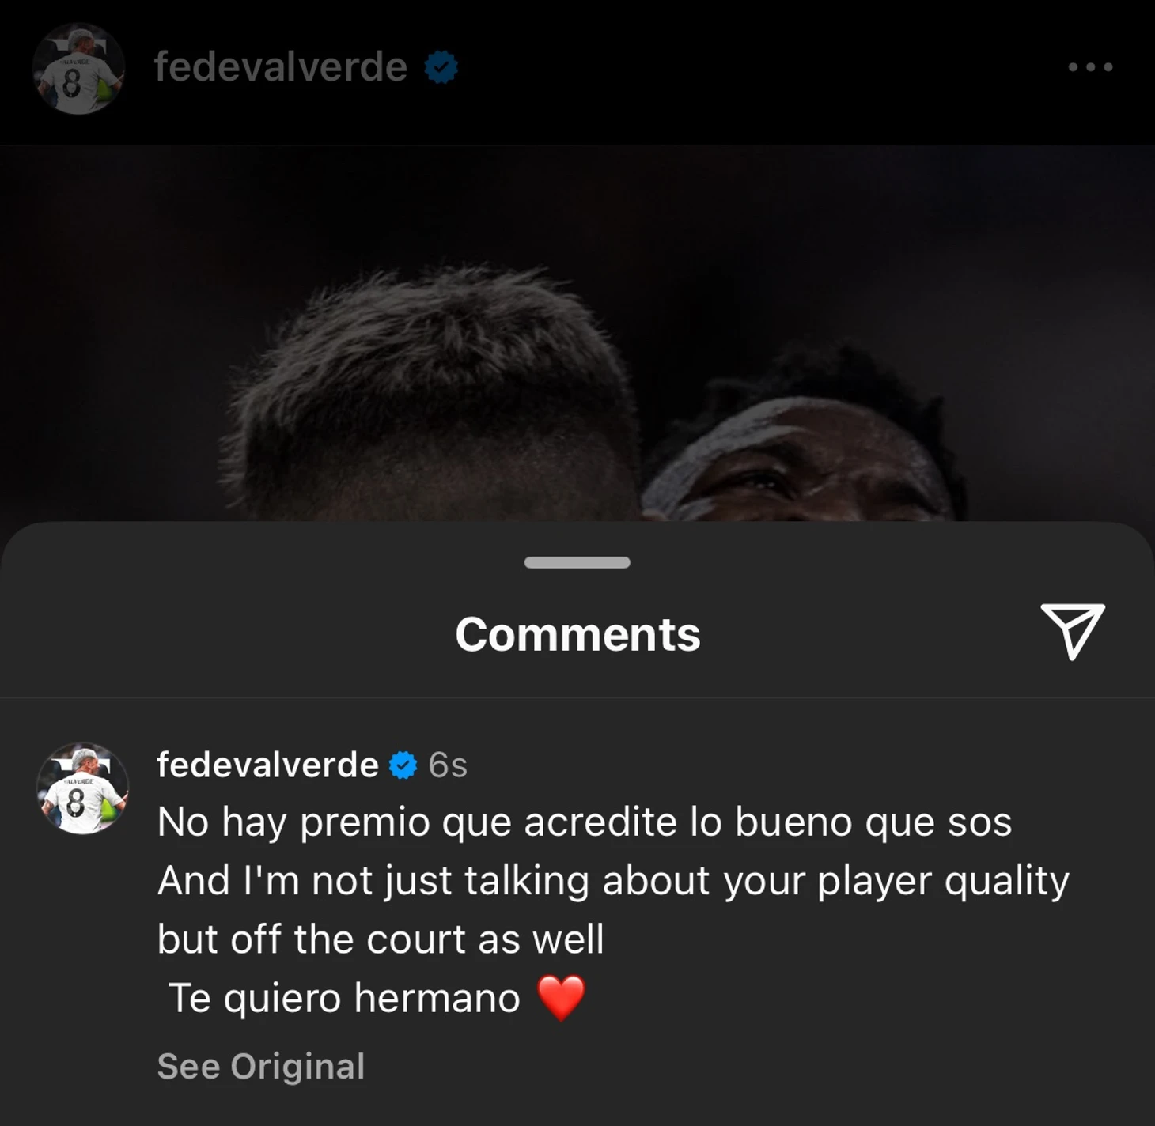Tap translated text 'And I'm not just talking'
Viewport: 1155px width, 1126px height.
[x=613, y=881]
